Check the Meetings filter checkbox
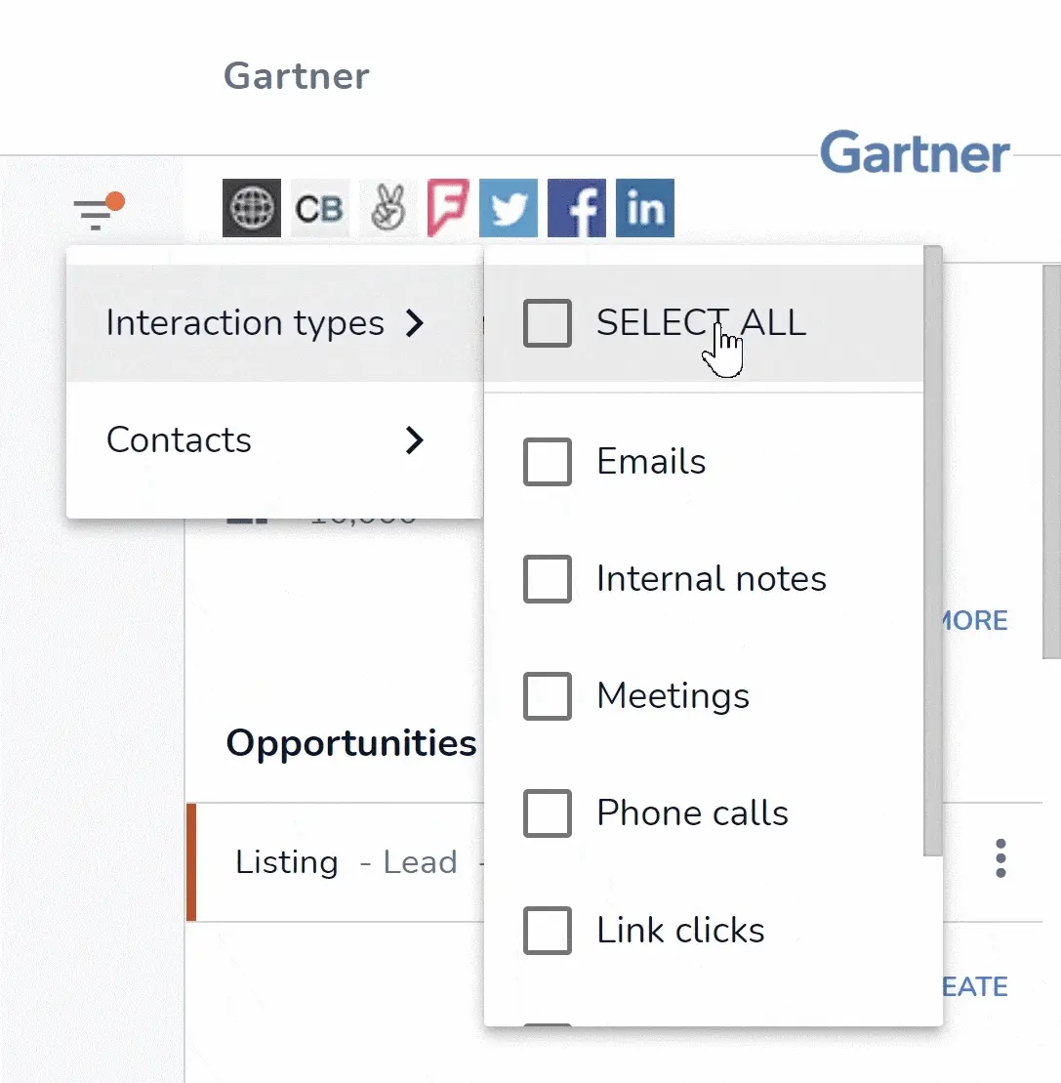 point(548,696)
